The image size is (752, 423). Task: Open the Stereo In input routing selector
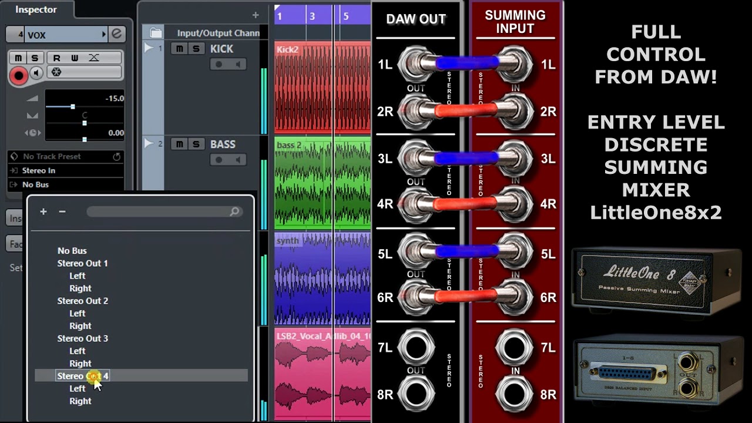tap(66, 170)
